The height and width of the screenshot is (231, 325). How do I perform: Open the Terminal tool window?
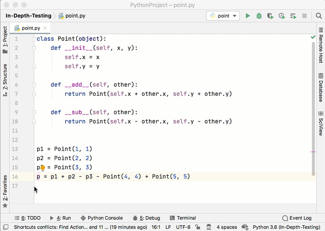pos(183,218)
